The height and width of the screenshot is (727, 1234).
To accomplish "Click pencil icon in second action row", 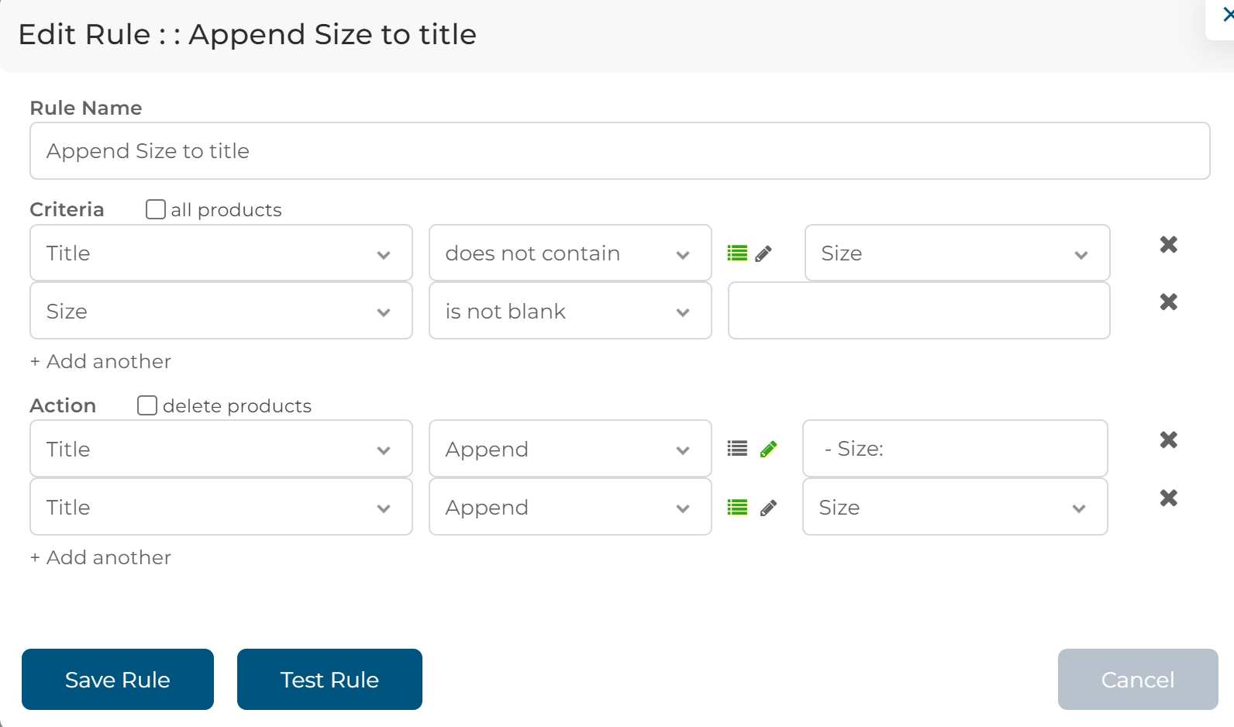I will (x=768, y=508).
